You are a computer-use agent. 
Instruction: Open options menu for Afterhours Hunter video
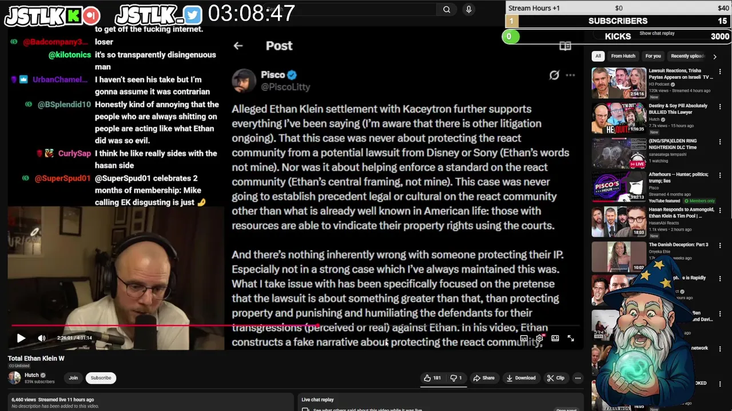(x=720, y=176)
